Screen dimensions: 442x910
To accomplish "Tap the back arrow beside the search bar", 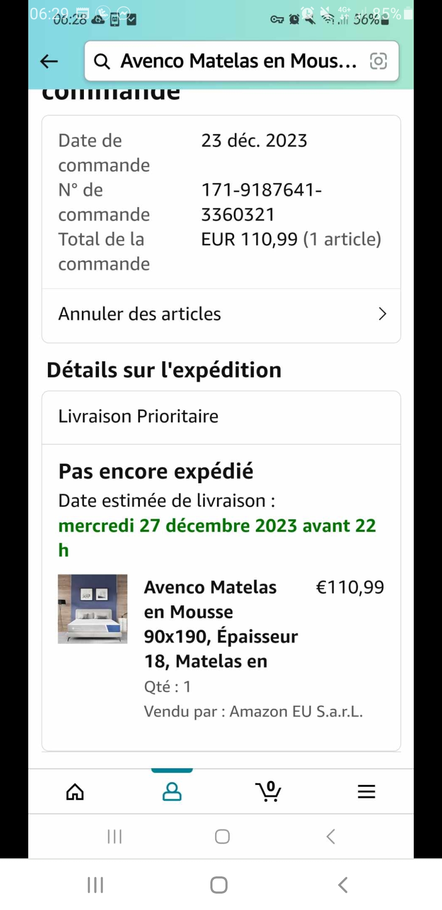I will click(x=49, y=61).
